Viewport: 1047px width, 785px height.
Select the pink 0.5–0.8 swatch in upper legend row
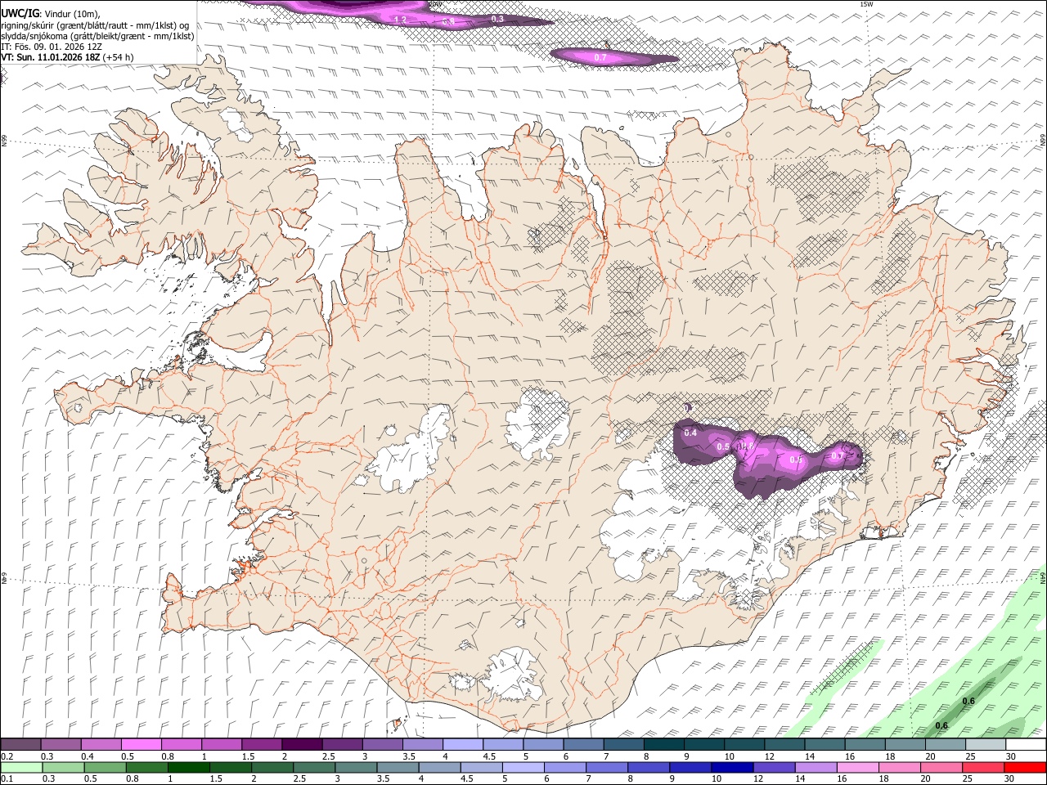coord(141,745)
